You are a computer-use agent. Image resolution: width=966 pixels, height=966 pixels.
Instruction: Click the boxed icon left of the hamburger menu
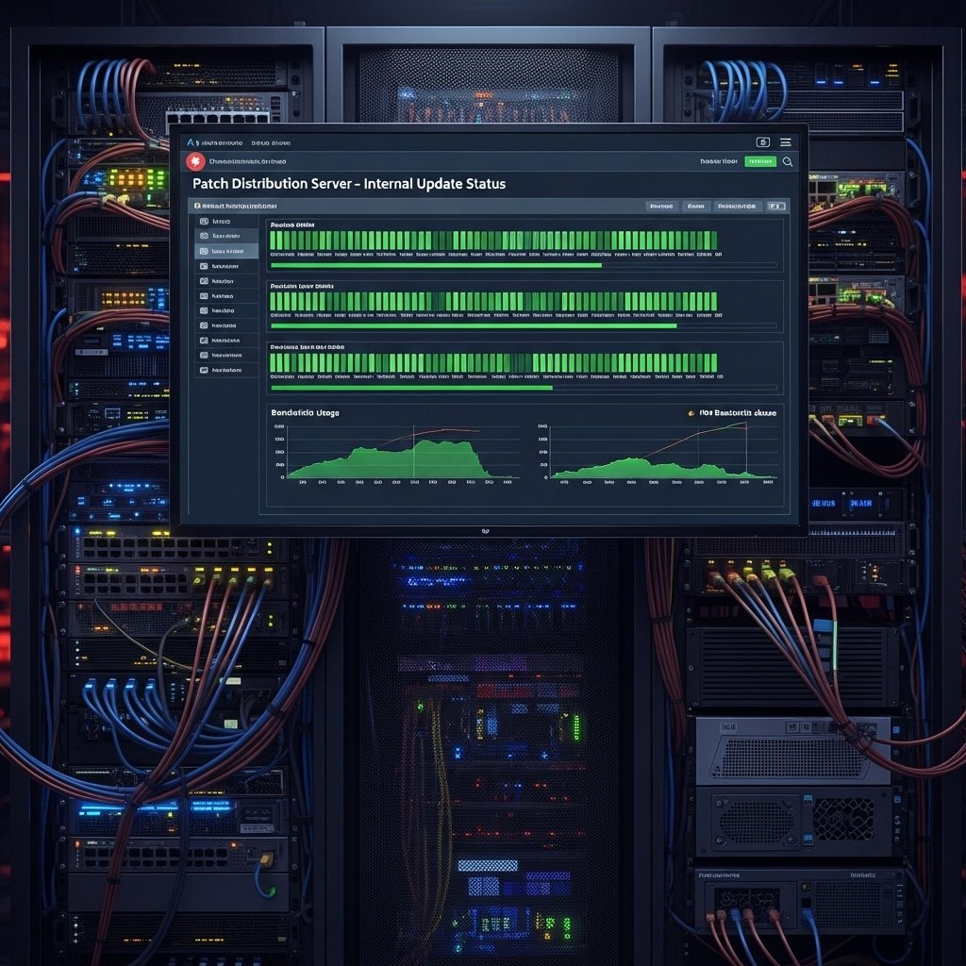tap(763, 142)
